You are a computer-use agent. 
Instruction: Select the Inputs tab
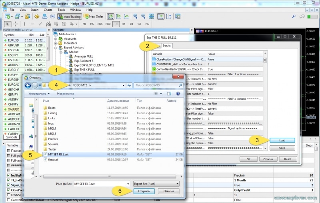[x=167, y=46]
